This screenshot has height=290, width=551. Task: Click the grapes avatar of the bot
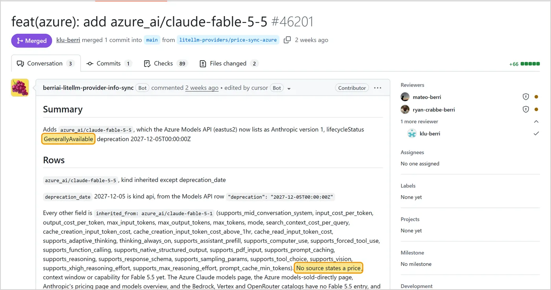pos(20,88)
